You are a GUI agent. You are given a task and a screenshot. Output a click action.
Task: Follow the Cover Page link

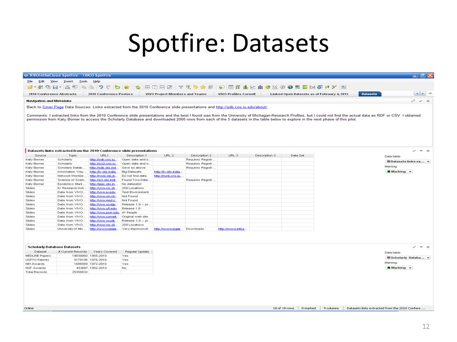tap(53, 107)
